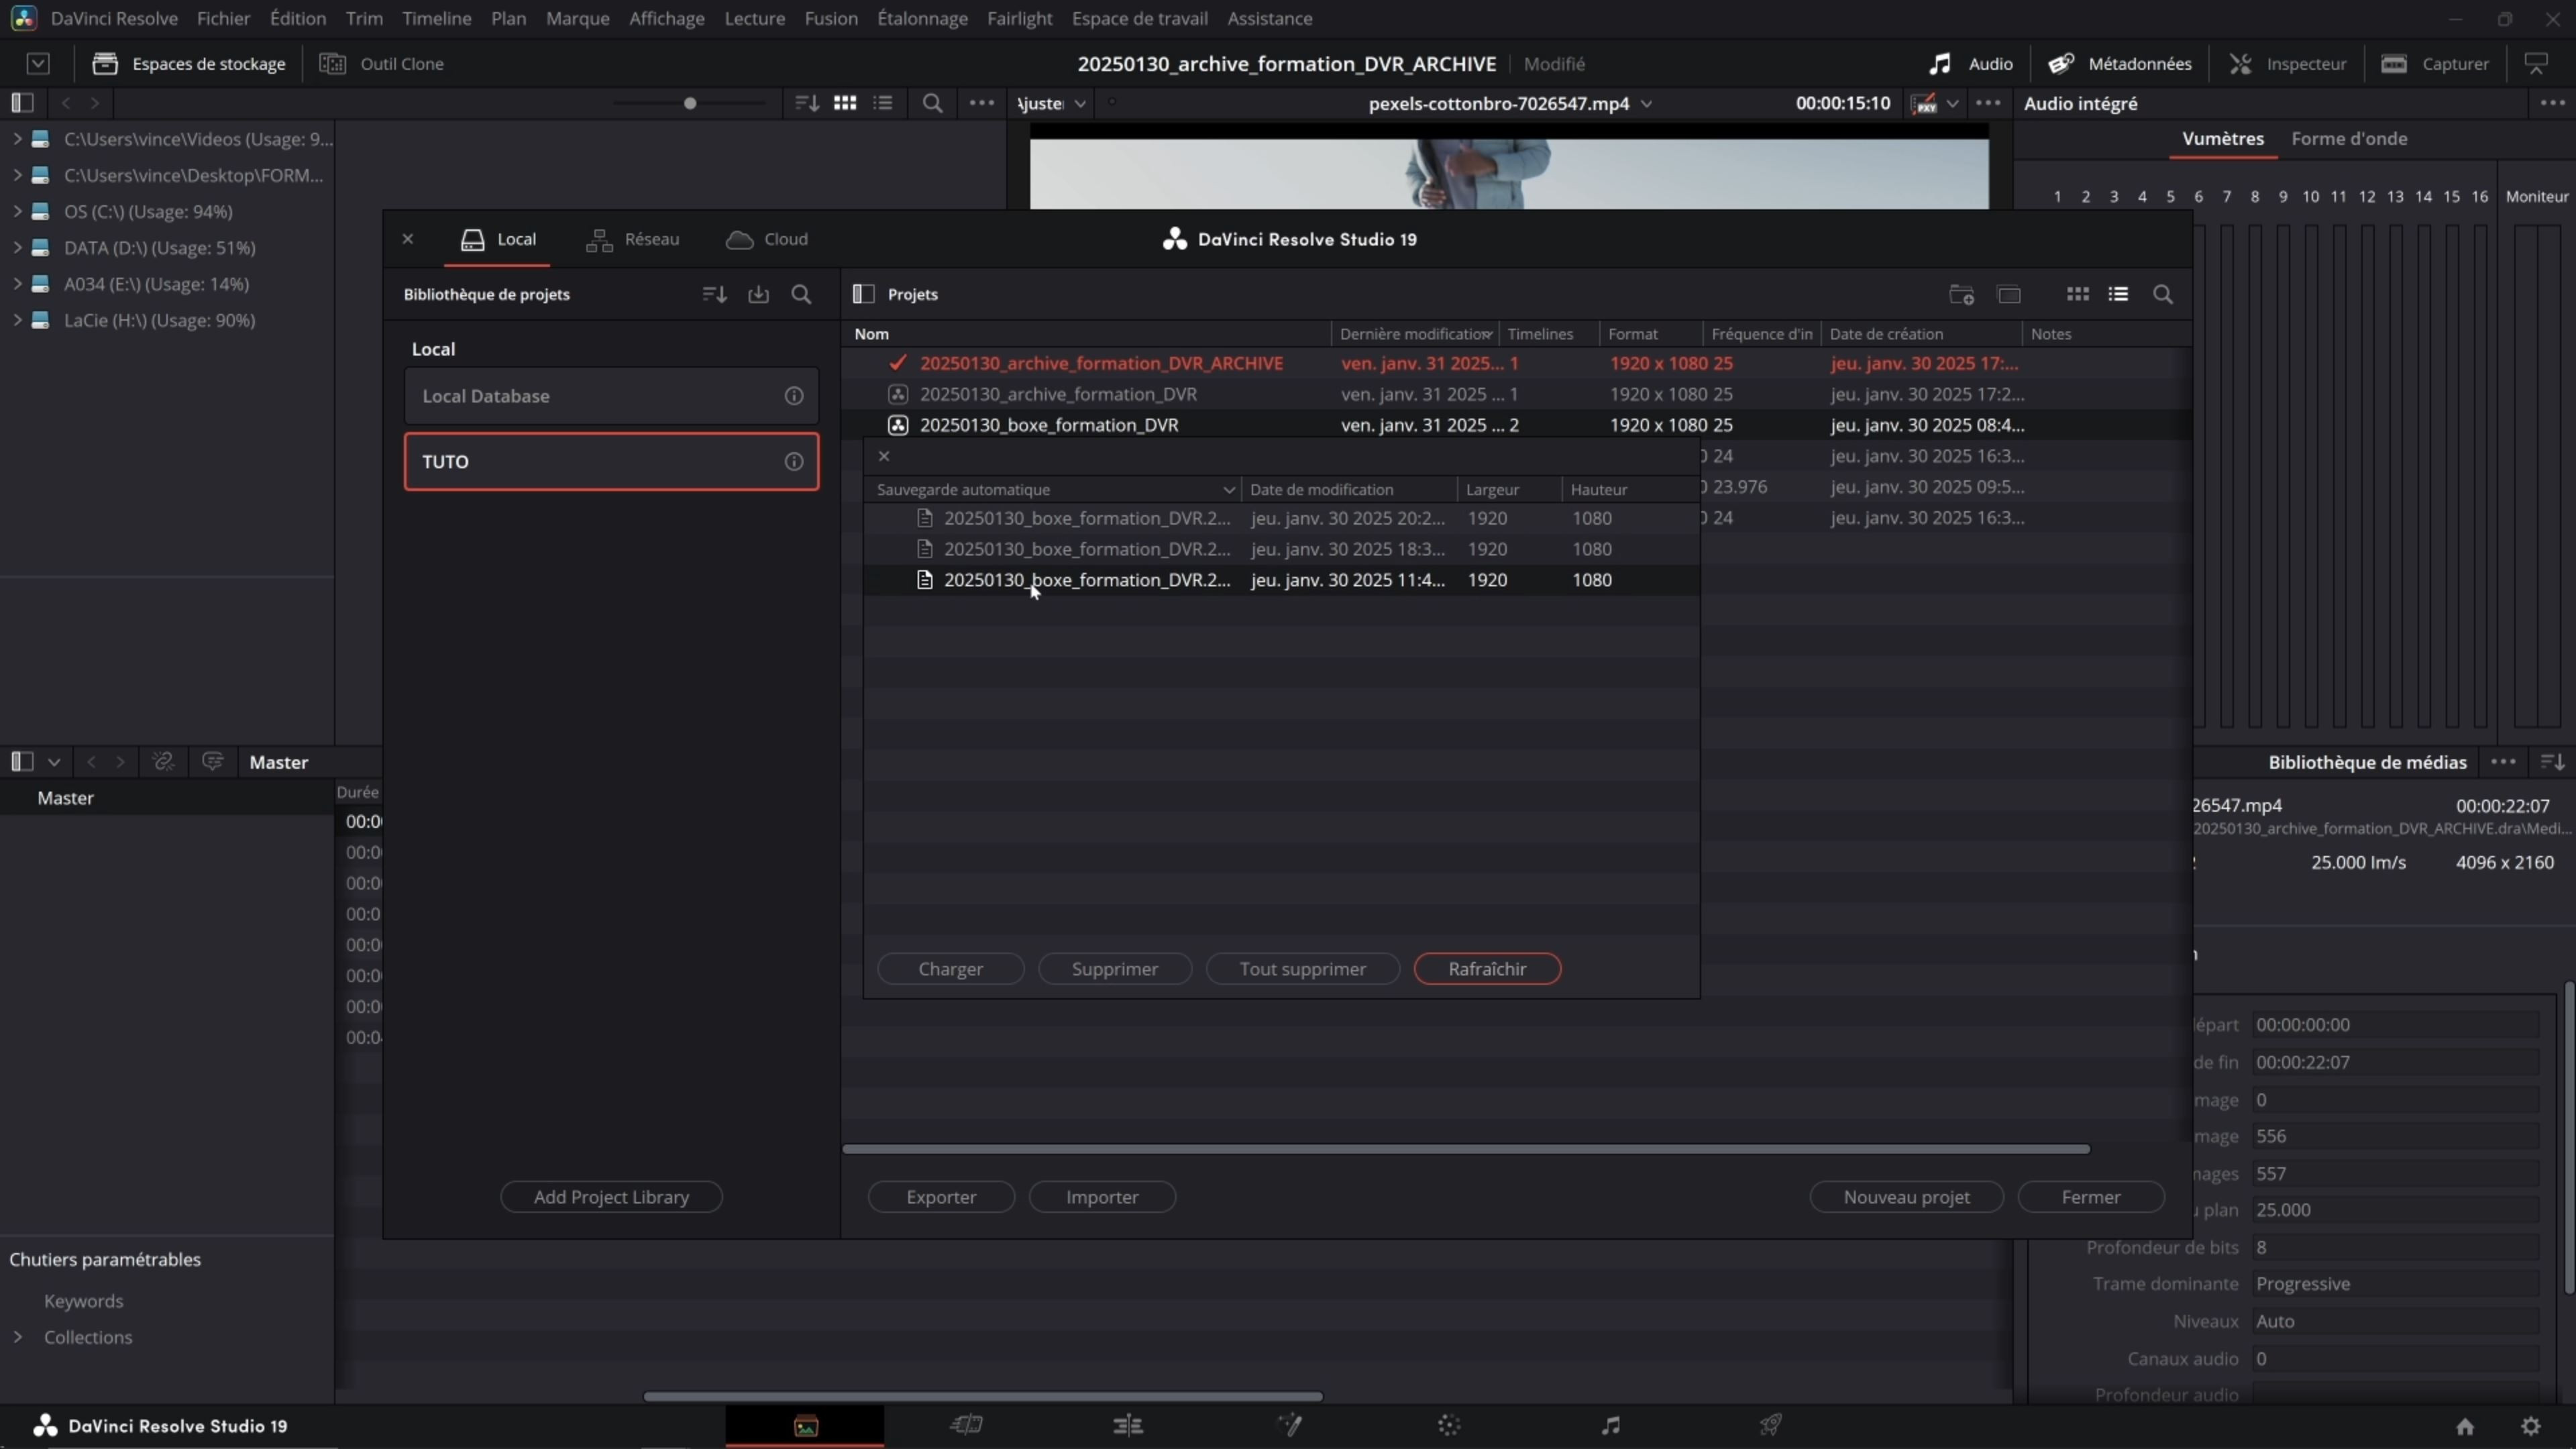Viewport: 2576px width, 1449px height.
Task: Open the Color page icon
Action: tap(1449, 1425)
